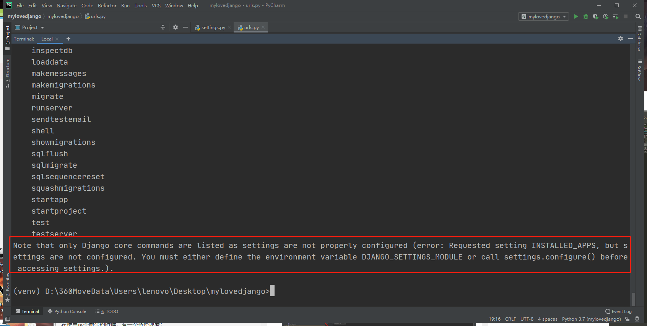Click tool windows quick access icon bottom-left
Image resolution: width=647 pixels, height=326 pixels.
(x=8, y=319)
